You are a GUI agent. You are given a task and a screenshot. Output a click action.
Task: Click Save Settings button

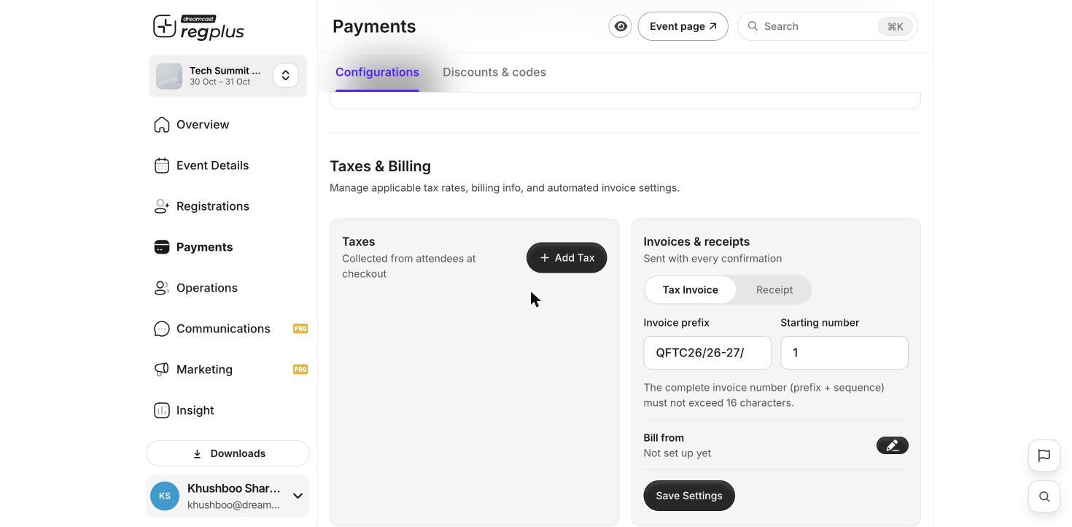click(x=689, y=496)
